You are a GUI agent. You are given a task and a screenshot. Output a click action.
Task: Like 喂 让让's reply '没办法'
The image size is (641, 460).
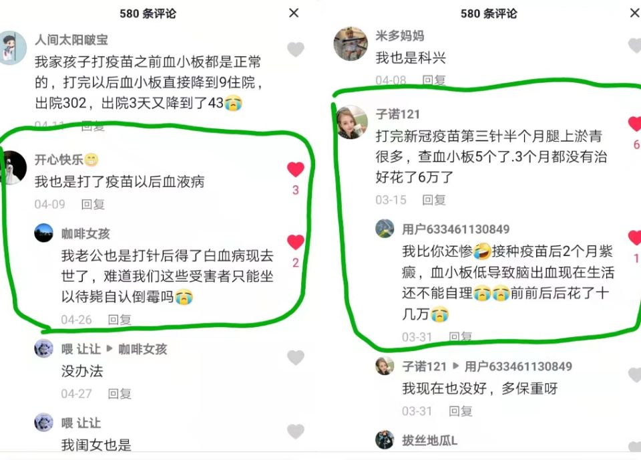point(296,358)
